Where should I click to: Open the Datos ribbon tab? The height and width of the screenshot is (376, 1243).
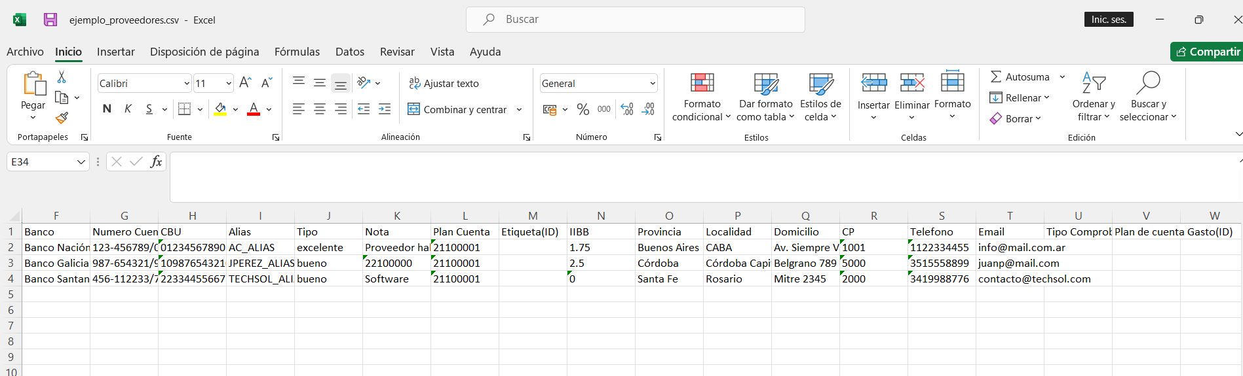tap(349, 52)
